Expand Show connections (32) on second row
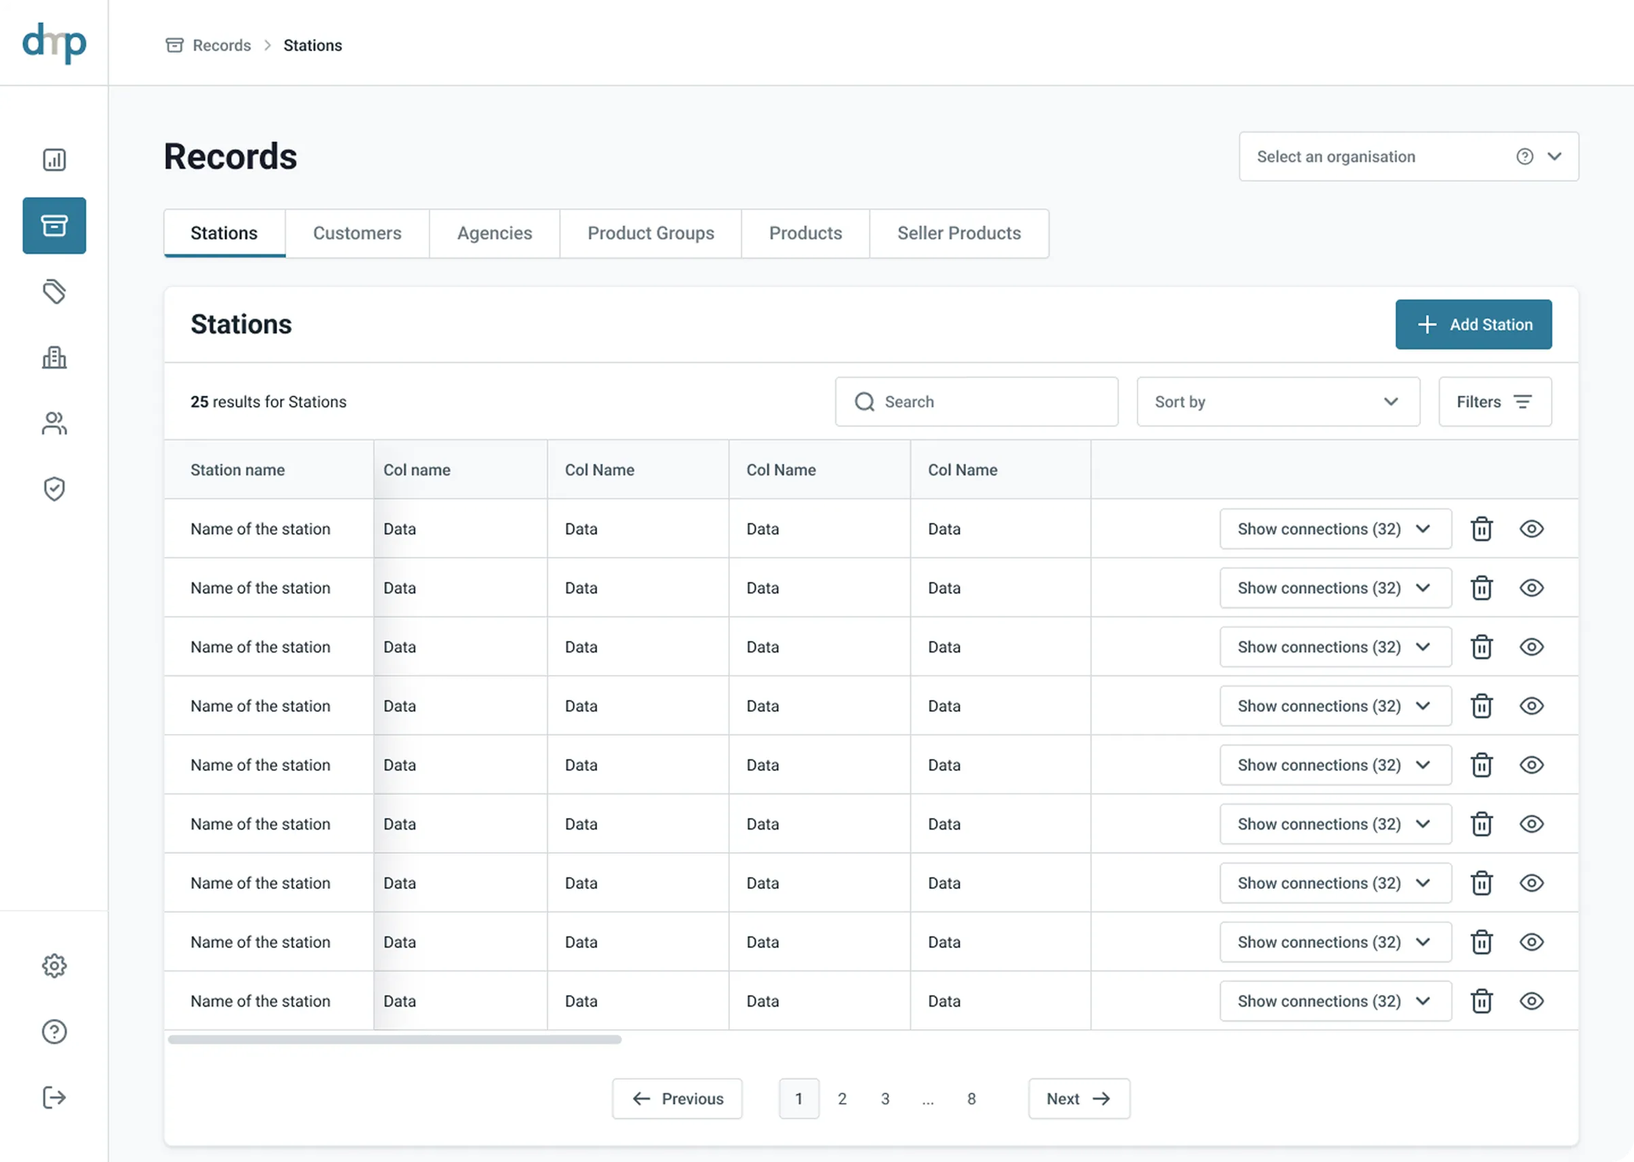Screen dimensions: 1634x1162 1335,587
